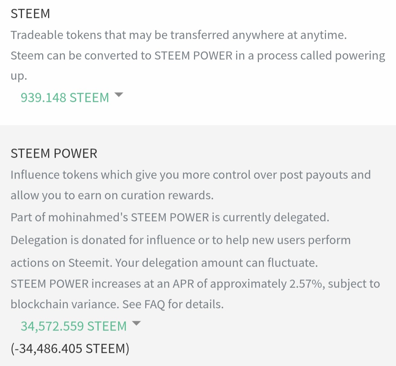This screenshot has height=366, width=396.
Task: Click the 'Part of mohinahmed's STEEM POWER' line
Action: pyautogui.click(x=170, y=217)
